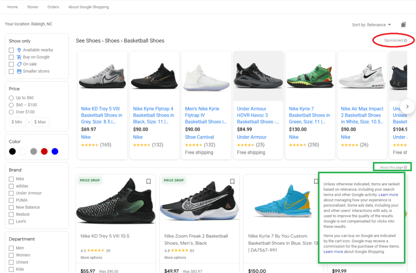
Task: Click Nike Zoom Freak 2 Basketball Shoes title
Action: (x=196, y=240)
